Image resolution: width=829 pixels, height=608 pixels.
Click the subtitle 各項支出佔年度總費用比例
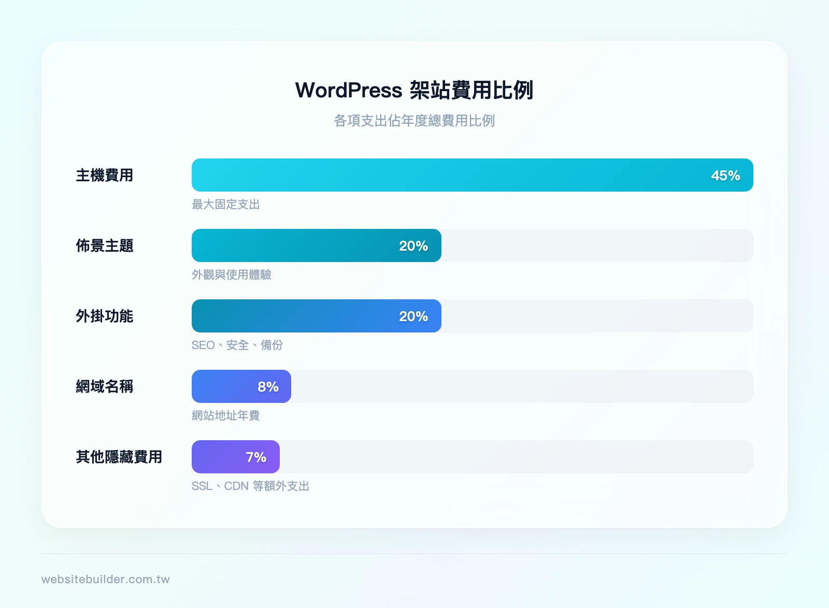click(x=414, y=121)
